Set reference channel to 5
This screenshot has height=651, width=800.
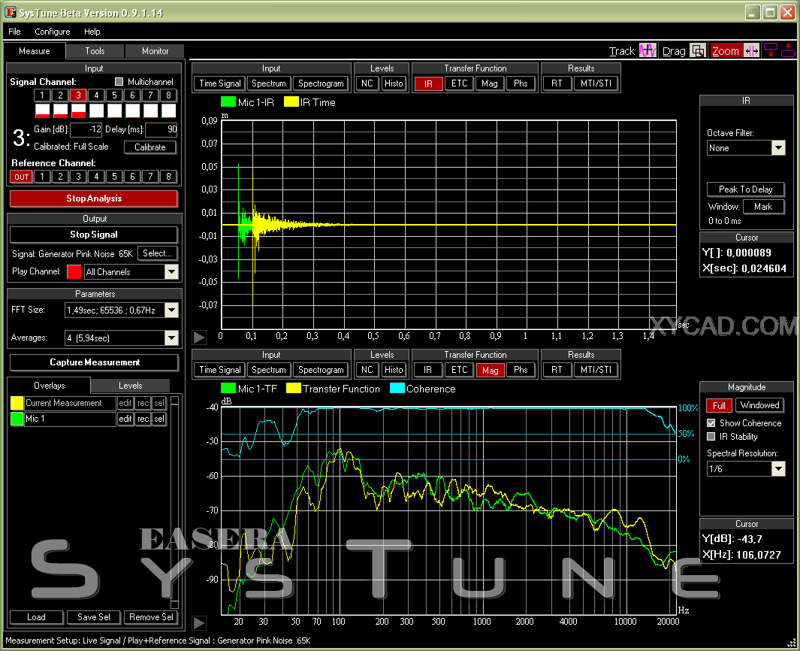[x=114, y=177]
